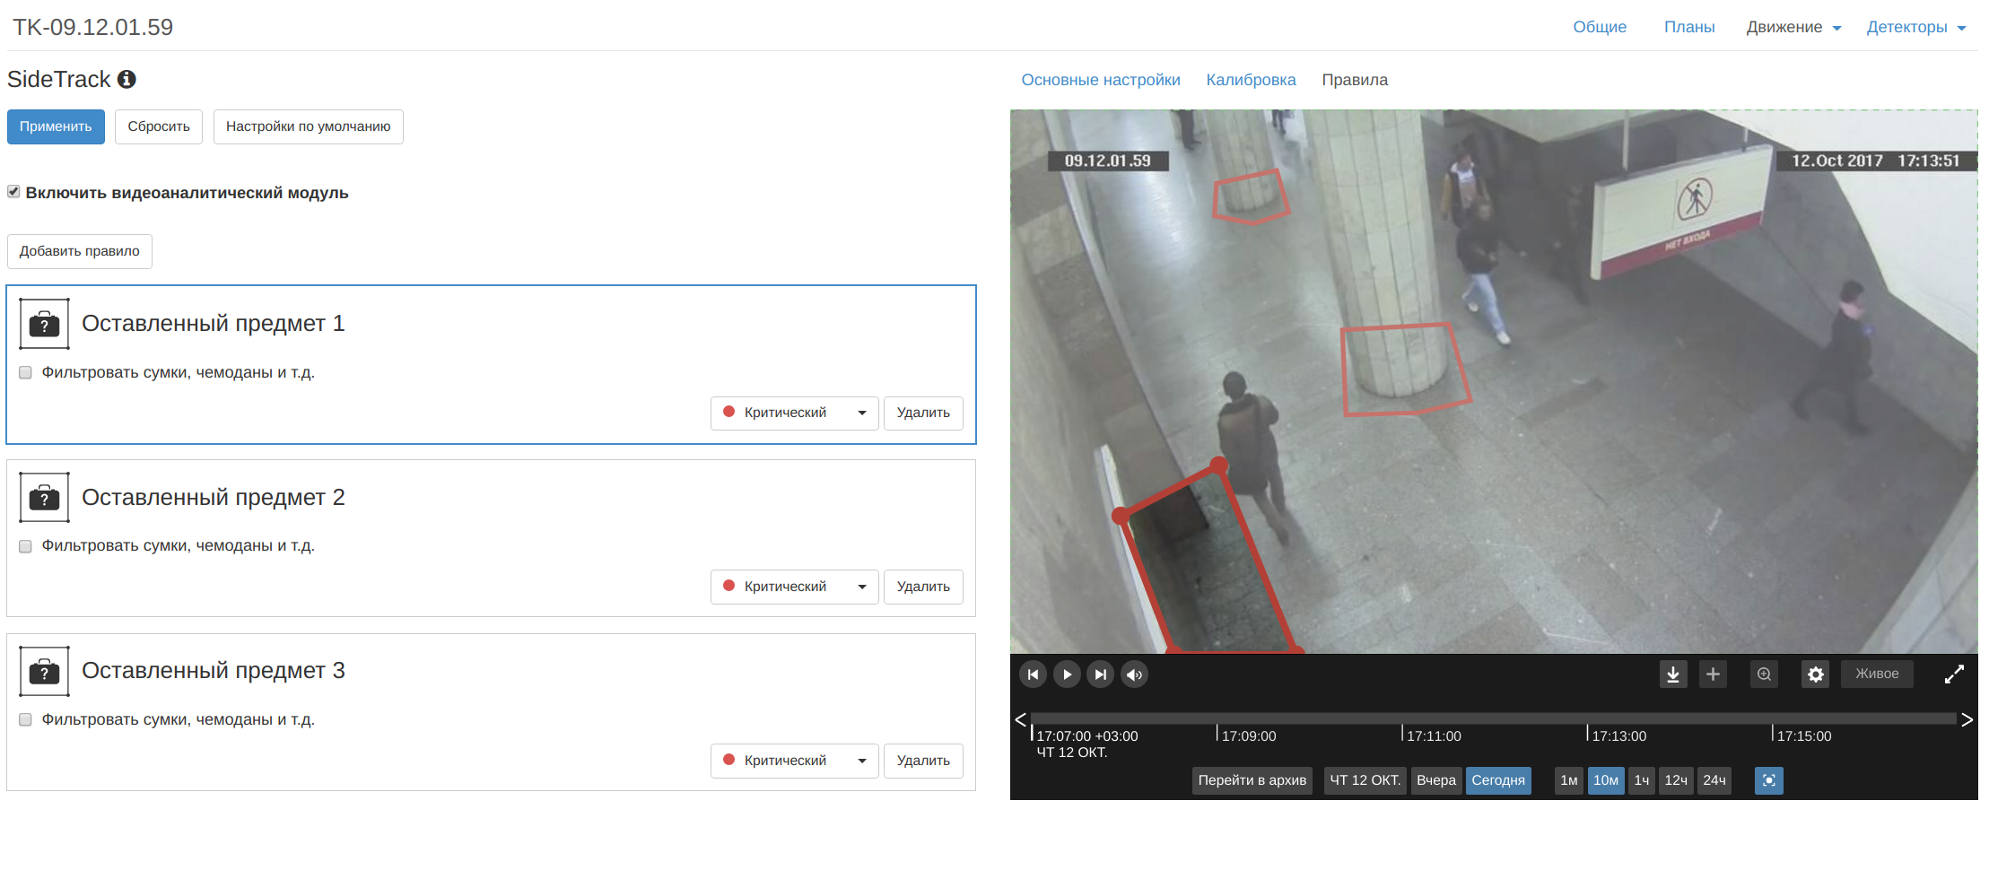Click the abandoned item icon for rule 1

pos(44,324)
